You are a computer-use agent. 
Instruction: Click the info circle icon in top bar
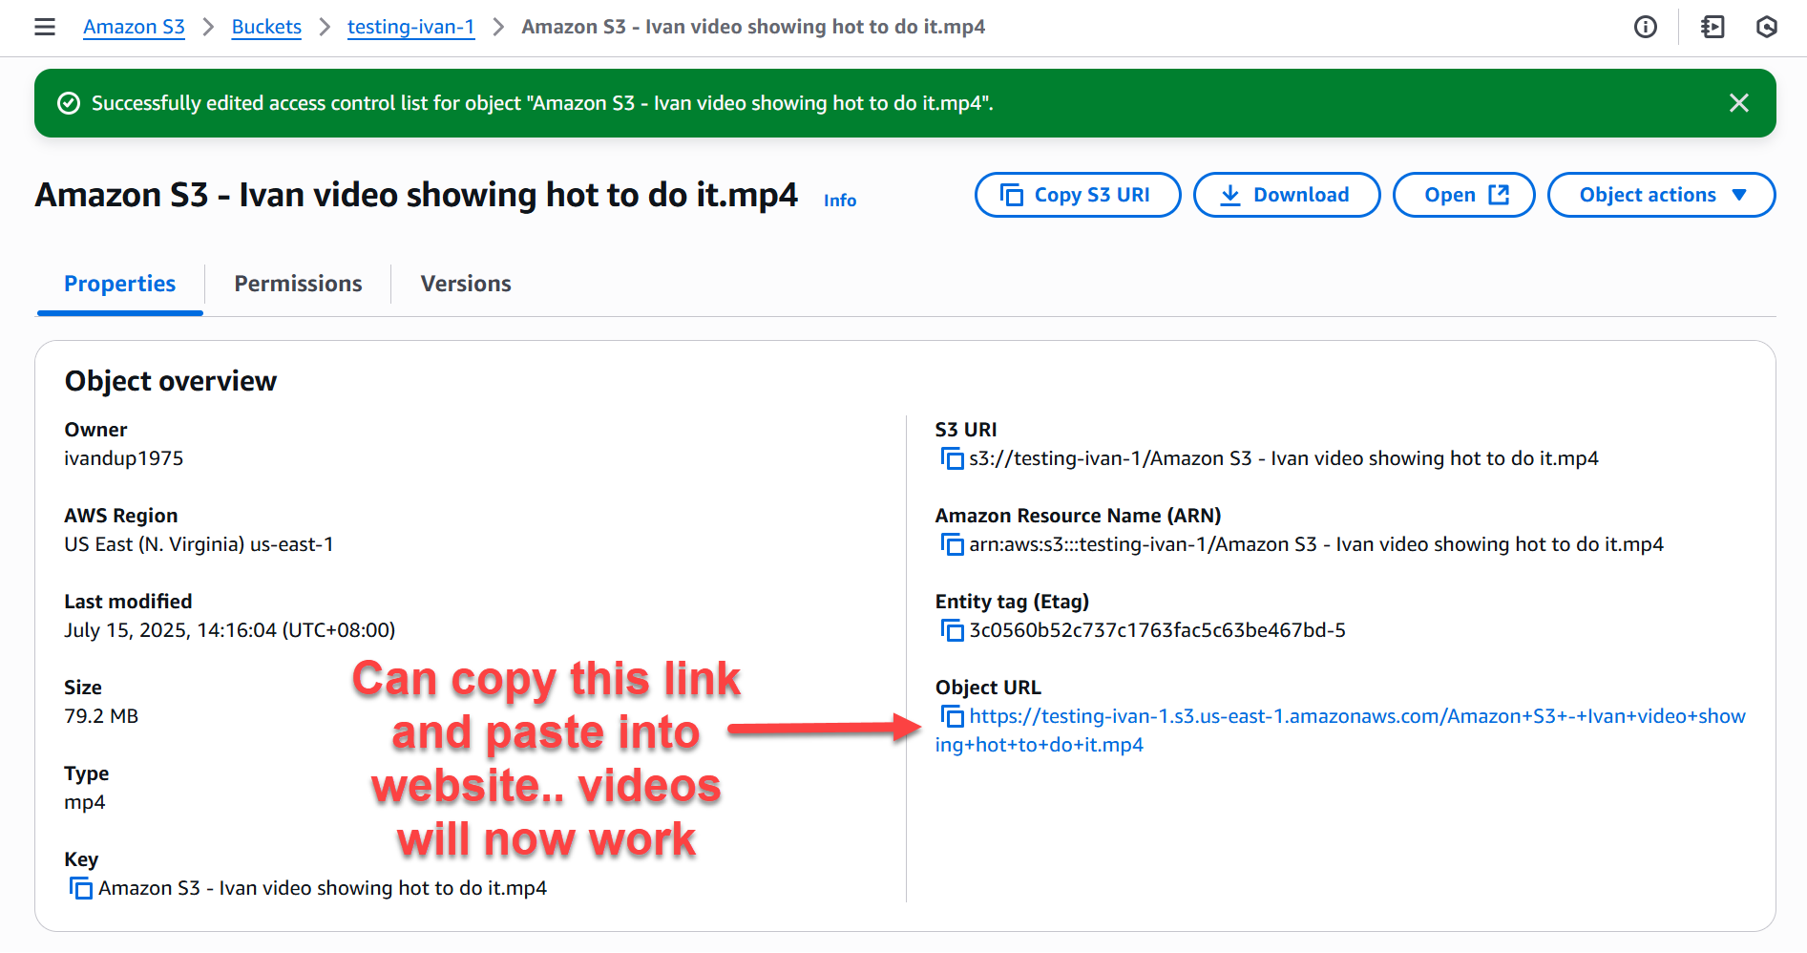(1645, 27)
